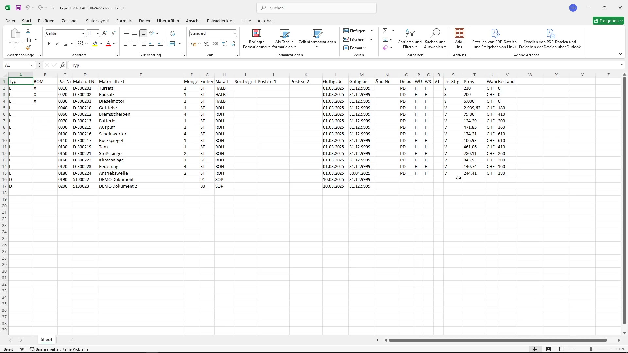This screenshot has height=353, width=628.
Task: Click the decrease decimal places icon
Action: (234, 44)
